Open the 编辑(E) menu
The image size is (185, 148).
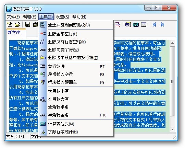[29, 17]
